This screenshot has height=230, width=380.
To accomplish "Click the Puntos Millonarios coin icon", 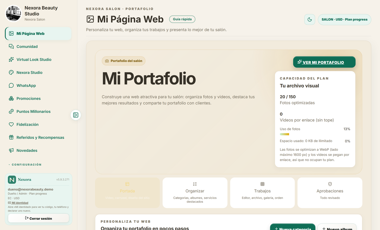I will click(11, 111).
